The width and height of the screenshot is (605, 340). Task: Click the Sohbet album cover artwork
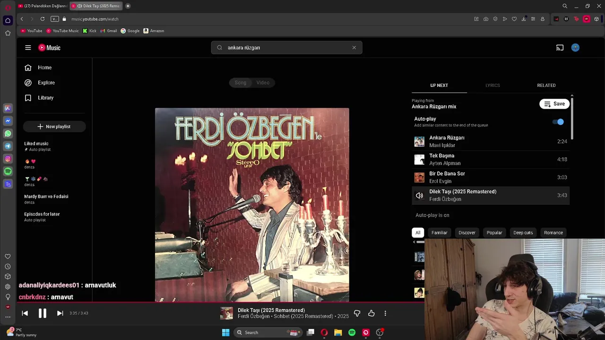[x=252, y=205]
